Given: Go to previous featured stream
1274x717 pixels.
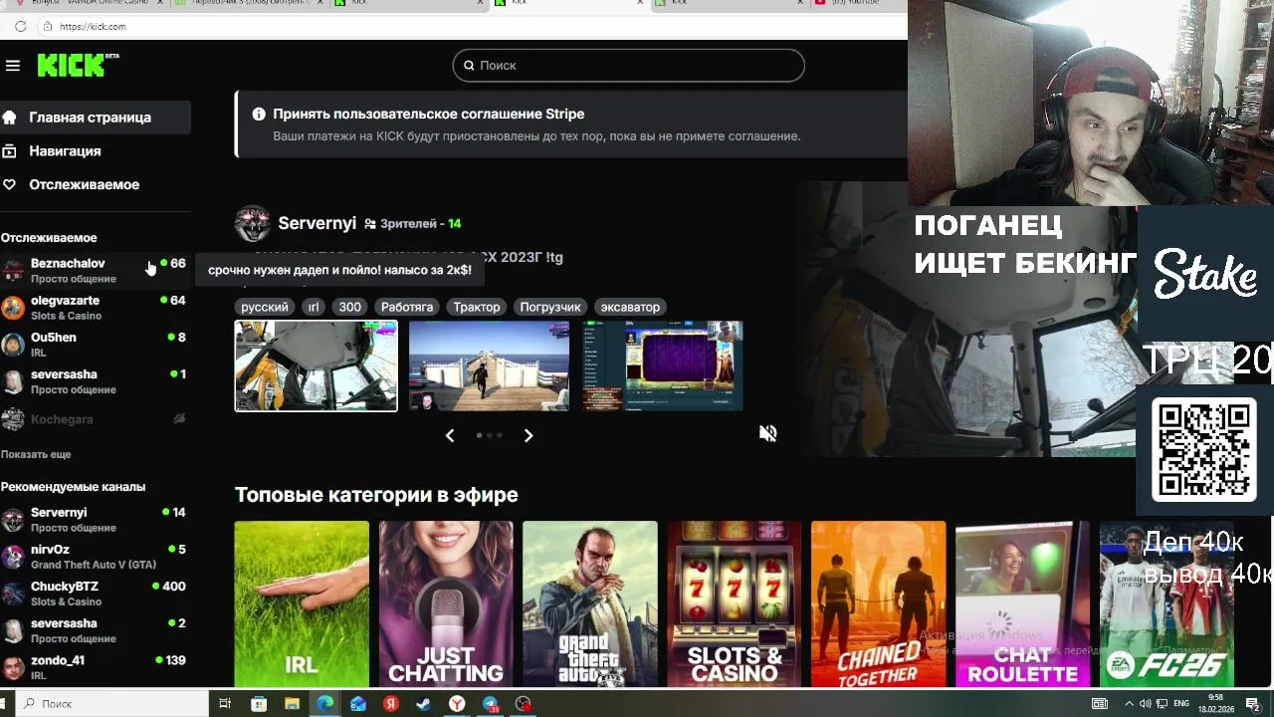Looking at the screenshot, I should pyautogui.click(x=450, y=435).
